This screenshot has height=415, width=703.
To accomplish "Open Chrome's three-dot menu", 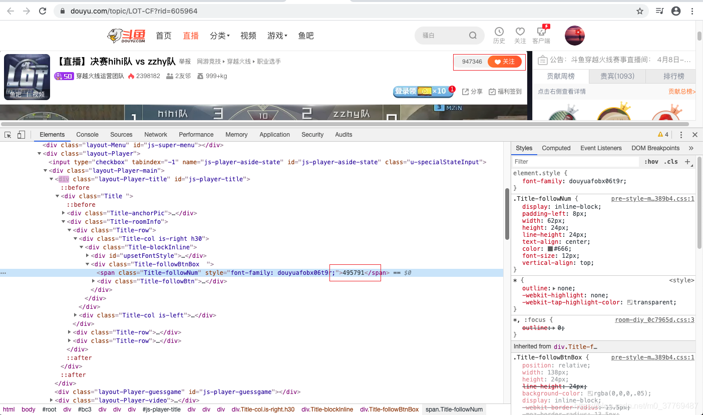I will (692, 11).
